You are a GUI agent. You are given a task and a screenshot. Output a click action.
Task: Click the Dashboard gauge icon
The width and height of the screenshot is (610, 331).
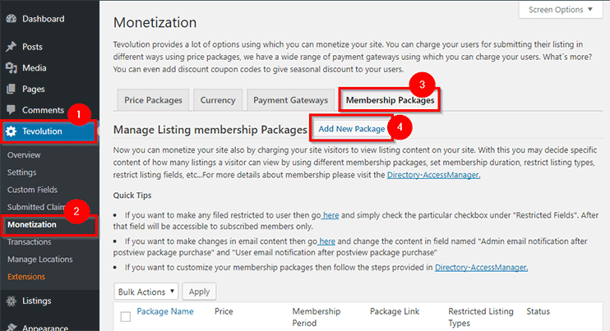pyautogui.click(x=12, y=19)
